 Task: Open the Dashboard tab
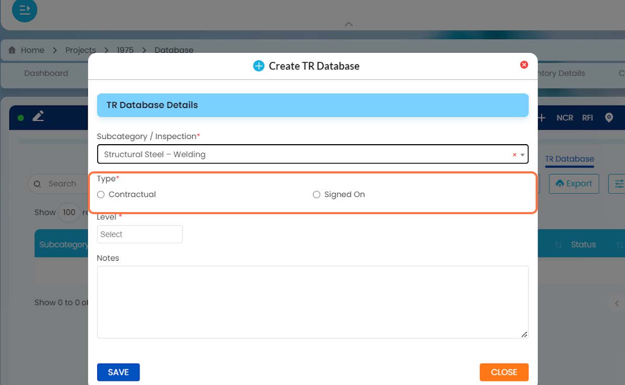tap(46, 73)
